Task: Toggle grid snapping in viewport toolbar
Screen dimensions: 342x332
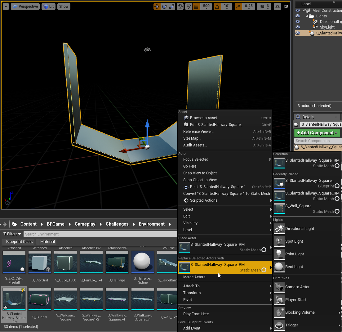Action: (196, 7)
